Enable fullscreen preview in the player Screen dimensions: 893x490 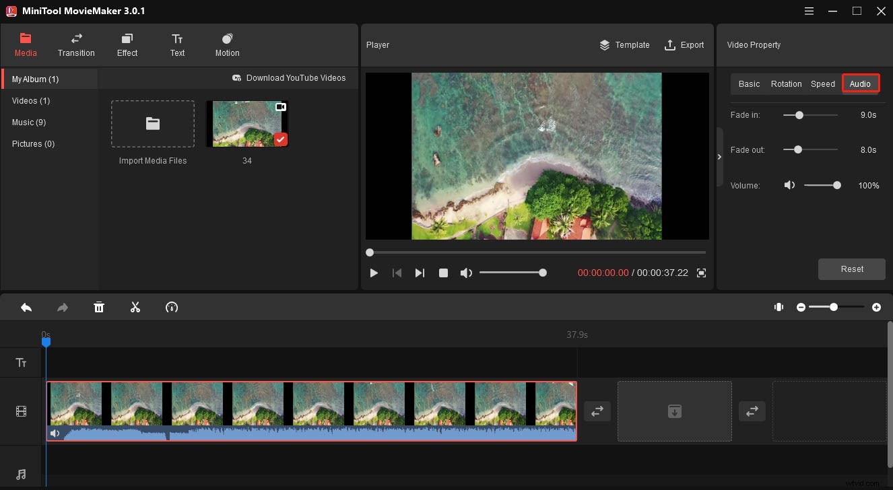click(701, 273)
